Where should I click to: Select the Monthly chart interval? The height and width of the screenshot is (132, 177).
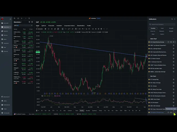[x=88, y=111]
